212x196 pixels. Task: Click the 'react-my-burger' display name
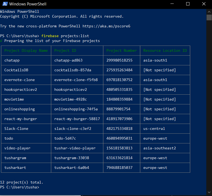(x=21, y=119)
